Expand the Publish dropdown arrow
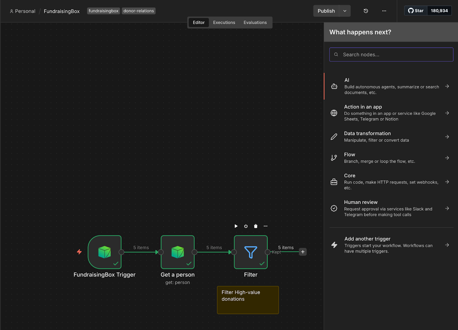 [345, 11]
